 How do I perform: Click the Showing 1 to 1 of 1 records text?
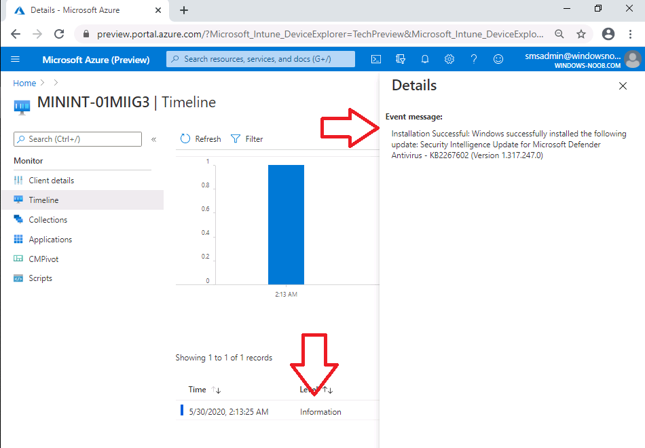224,358
